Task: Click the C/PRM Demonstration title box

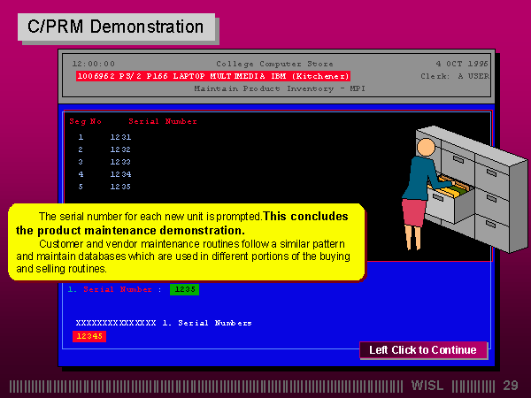Action: pyautogui.click(x=115, y=27)
